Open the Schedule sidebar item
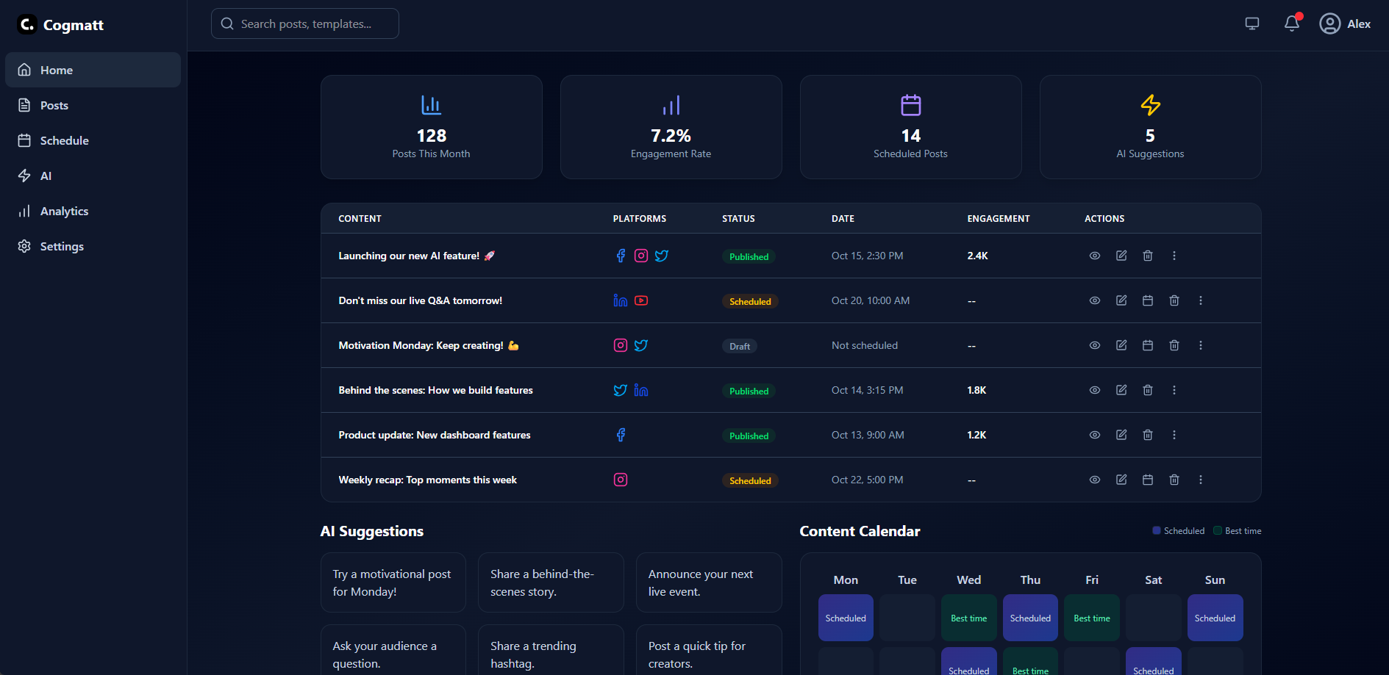Viewport: 1389px width, 675px height. [64, 141]
